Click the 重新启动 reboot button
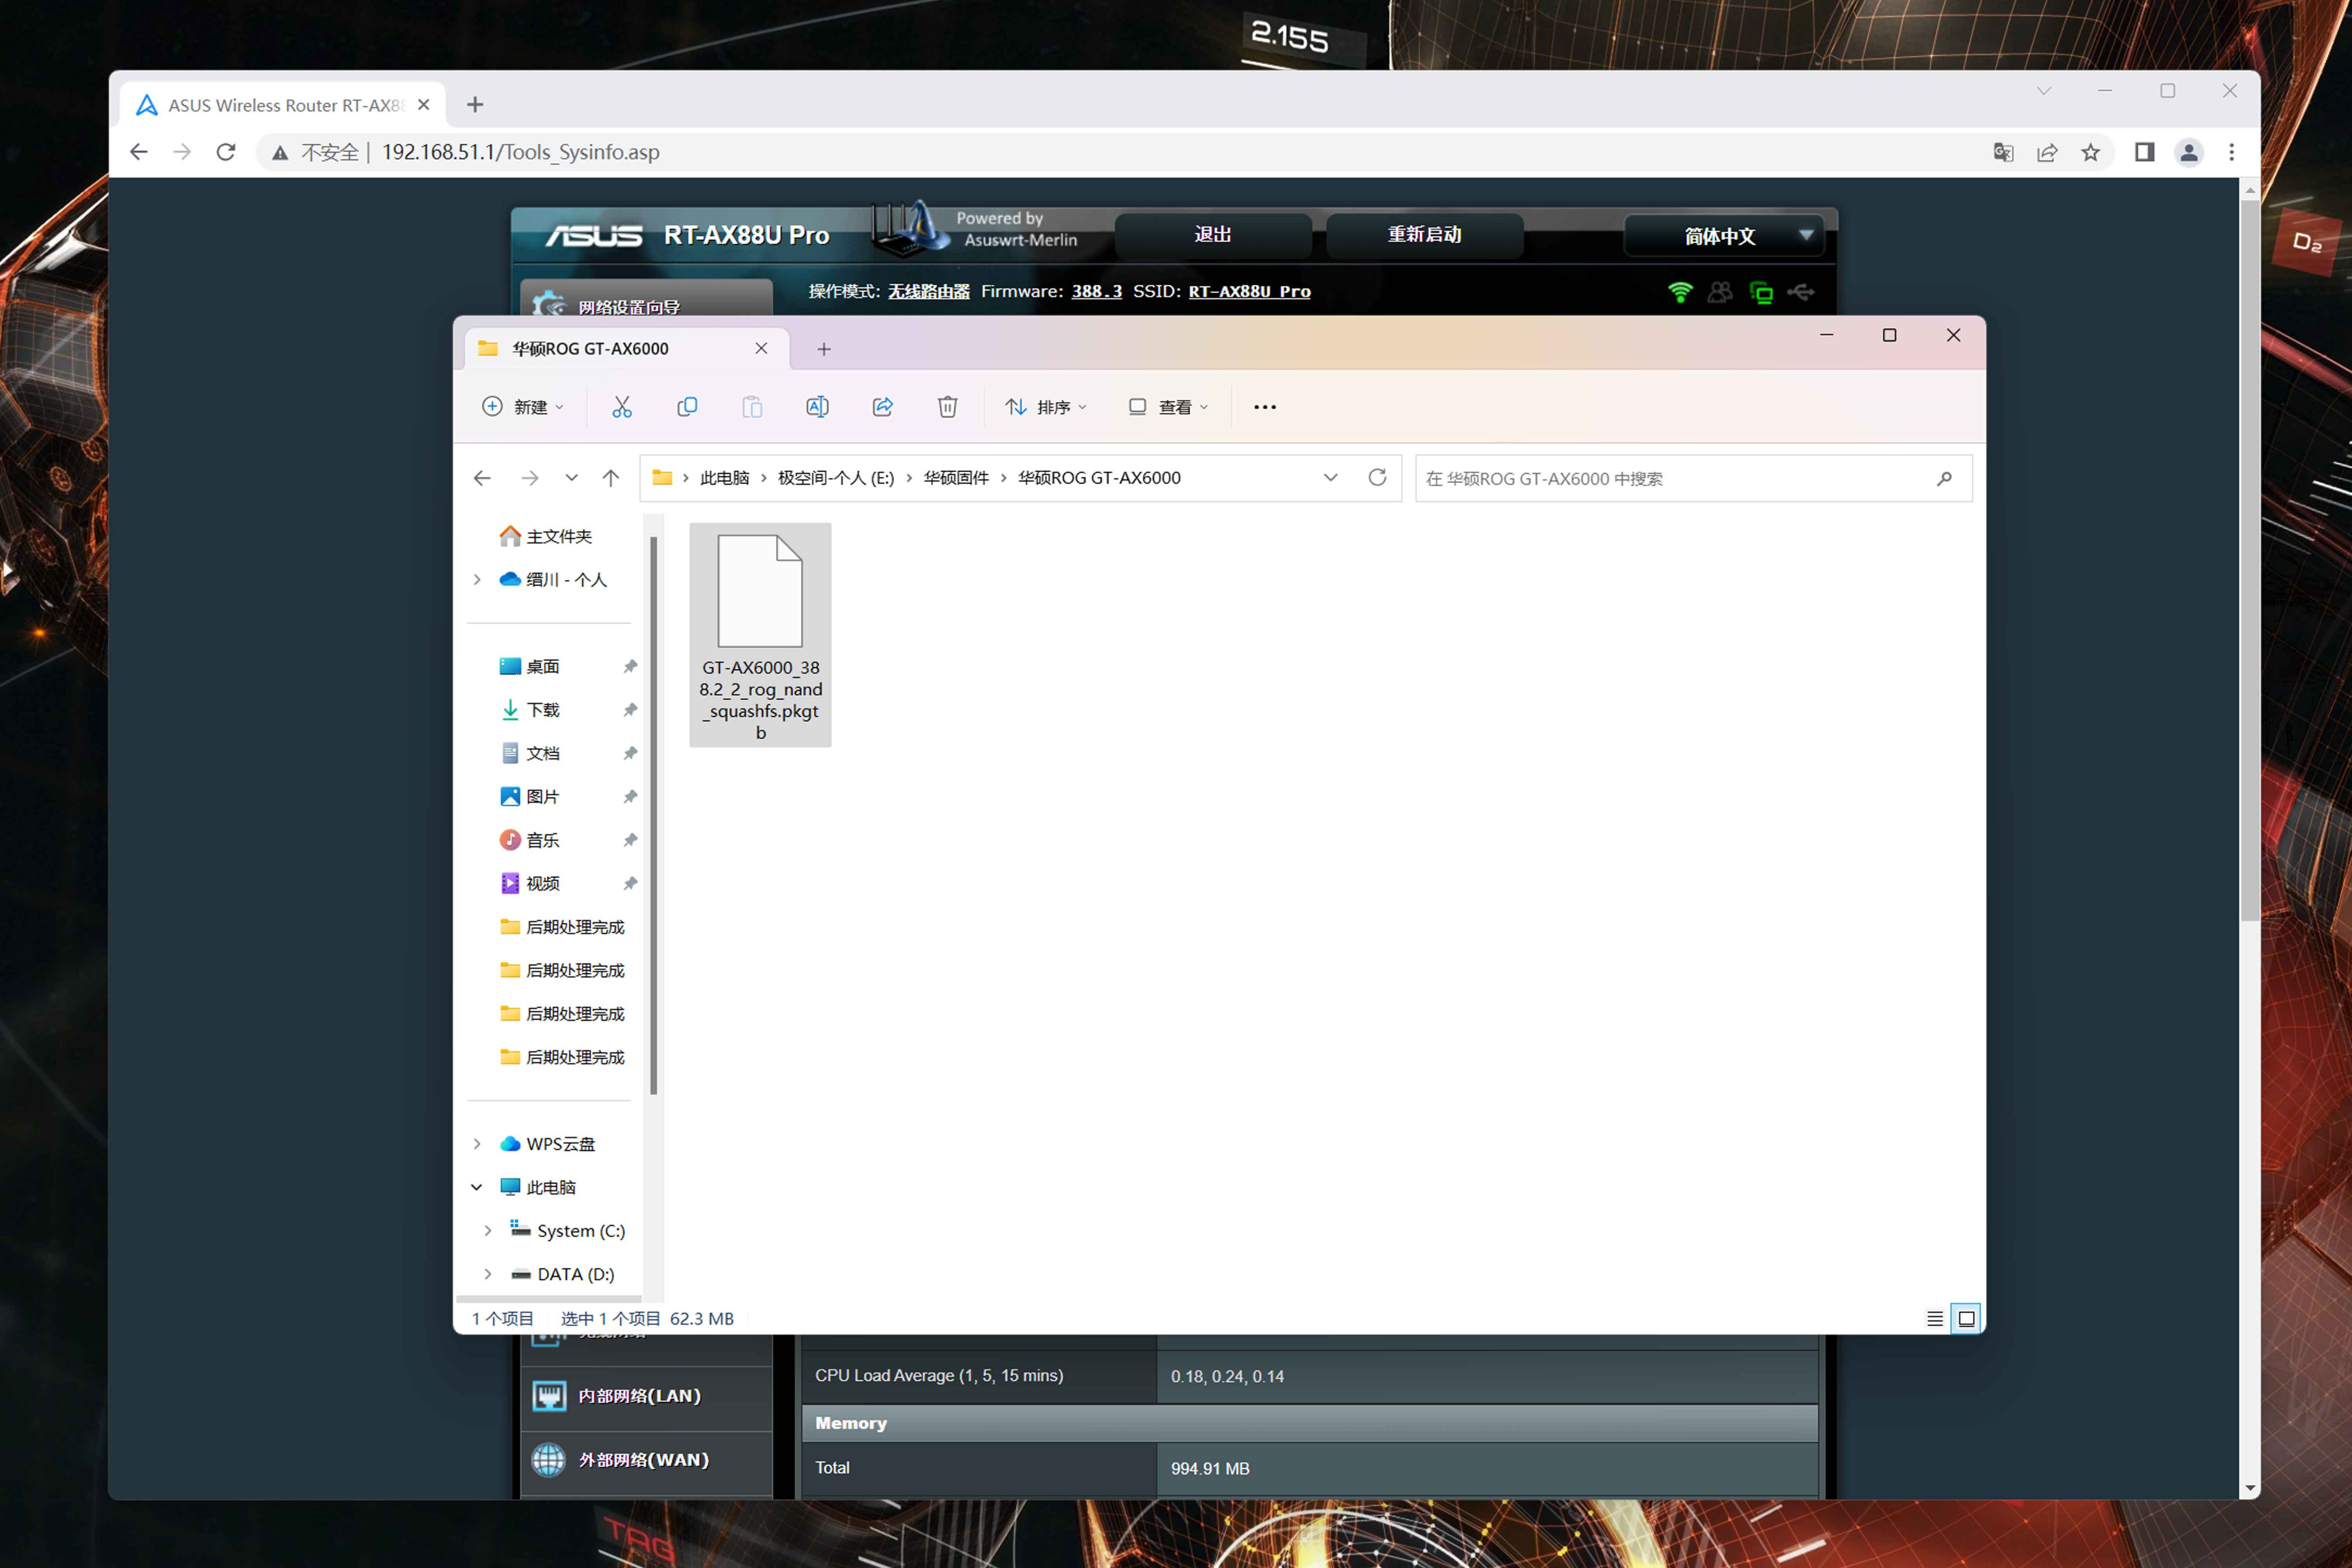The width and height of the screenshot is (2352, 1568). coord(1424,235)
